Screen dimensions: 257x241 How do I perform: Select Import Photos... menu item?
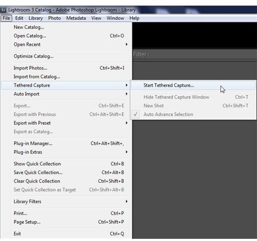[x=66, y=68]
